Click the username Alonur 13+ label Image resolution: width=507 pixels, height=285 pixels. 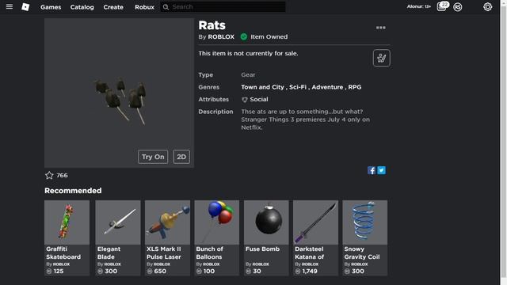419,6
